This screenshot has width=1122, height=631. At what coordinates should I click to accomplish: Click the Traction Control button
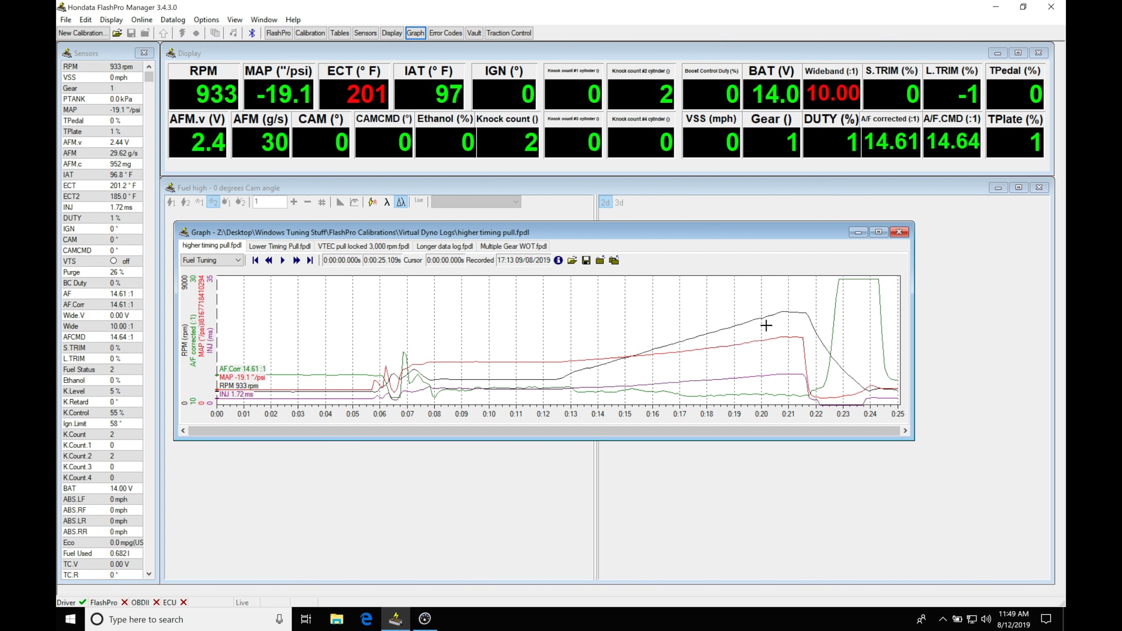click(508, 33)
